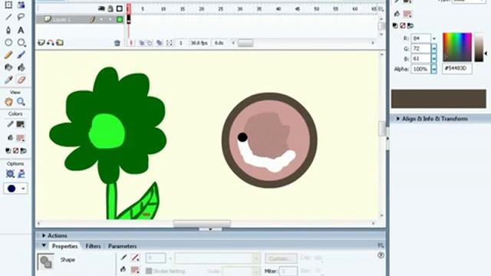This screenshot has width=491, height=276.
Task: Select the Brush tool
Action: 21,54
